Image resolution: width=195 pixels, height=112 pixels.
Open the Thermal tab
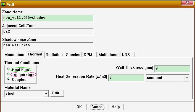click(35, 54)
